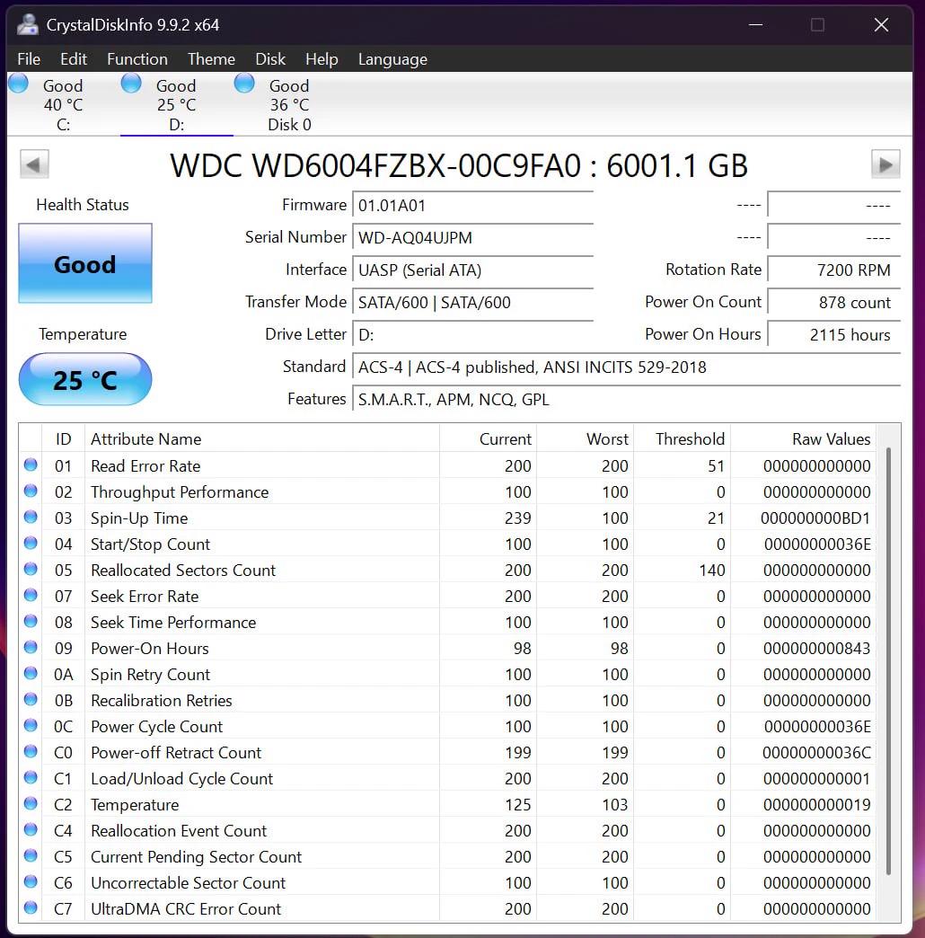This screenshot has height=938, width=925.
Task: Open the File menu
Action: pyautogui.click(x=29, y=59)
